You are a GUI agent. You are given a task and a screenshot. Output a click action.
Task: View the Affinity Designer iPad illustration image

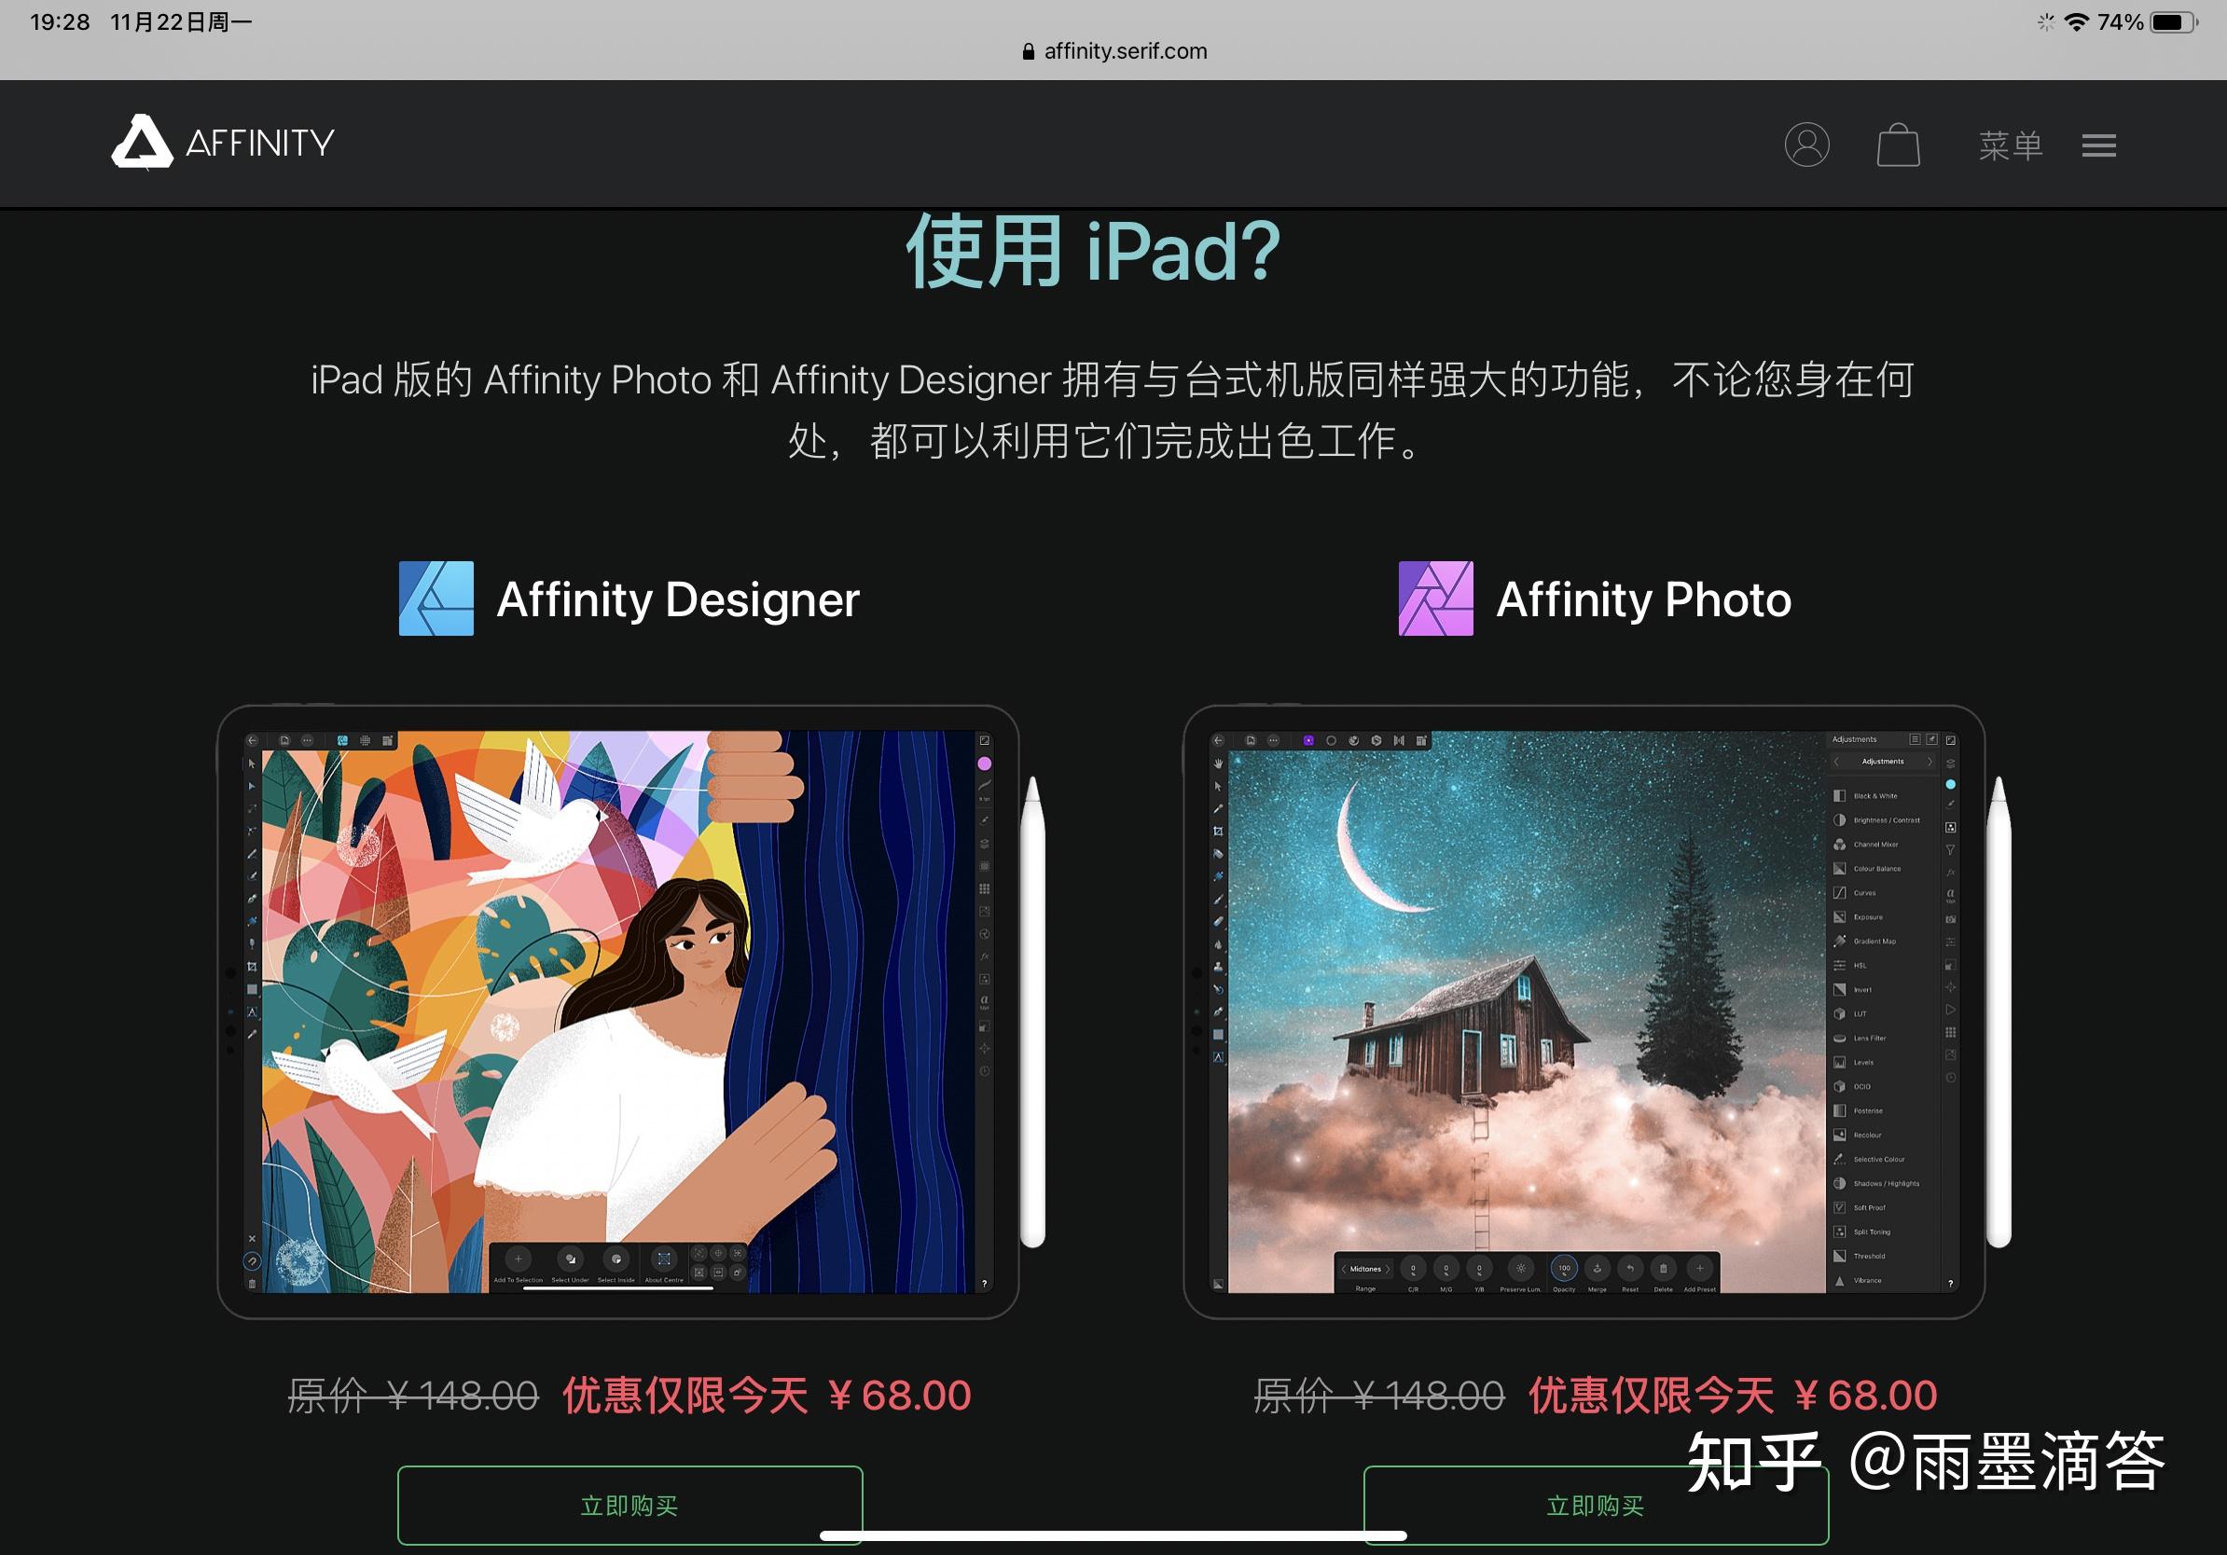(x=629, y=1011)
